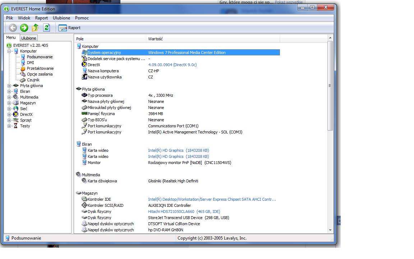Click the Sieć globe icon in tree
414x259 pixels.
click(15, 109)
